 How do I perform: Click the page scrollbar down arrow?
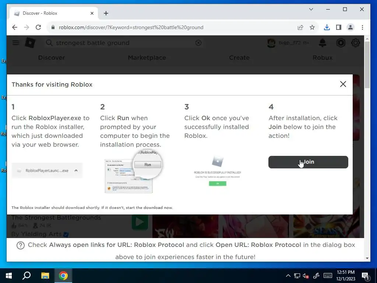click(367, 258)
